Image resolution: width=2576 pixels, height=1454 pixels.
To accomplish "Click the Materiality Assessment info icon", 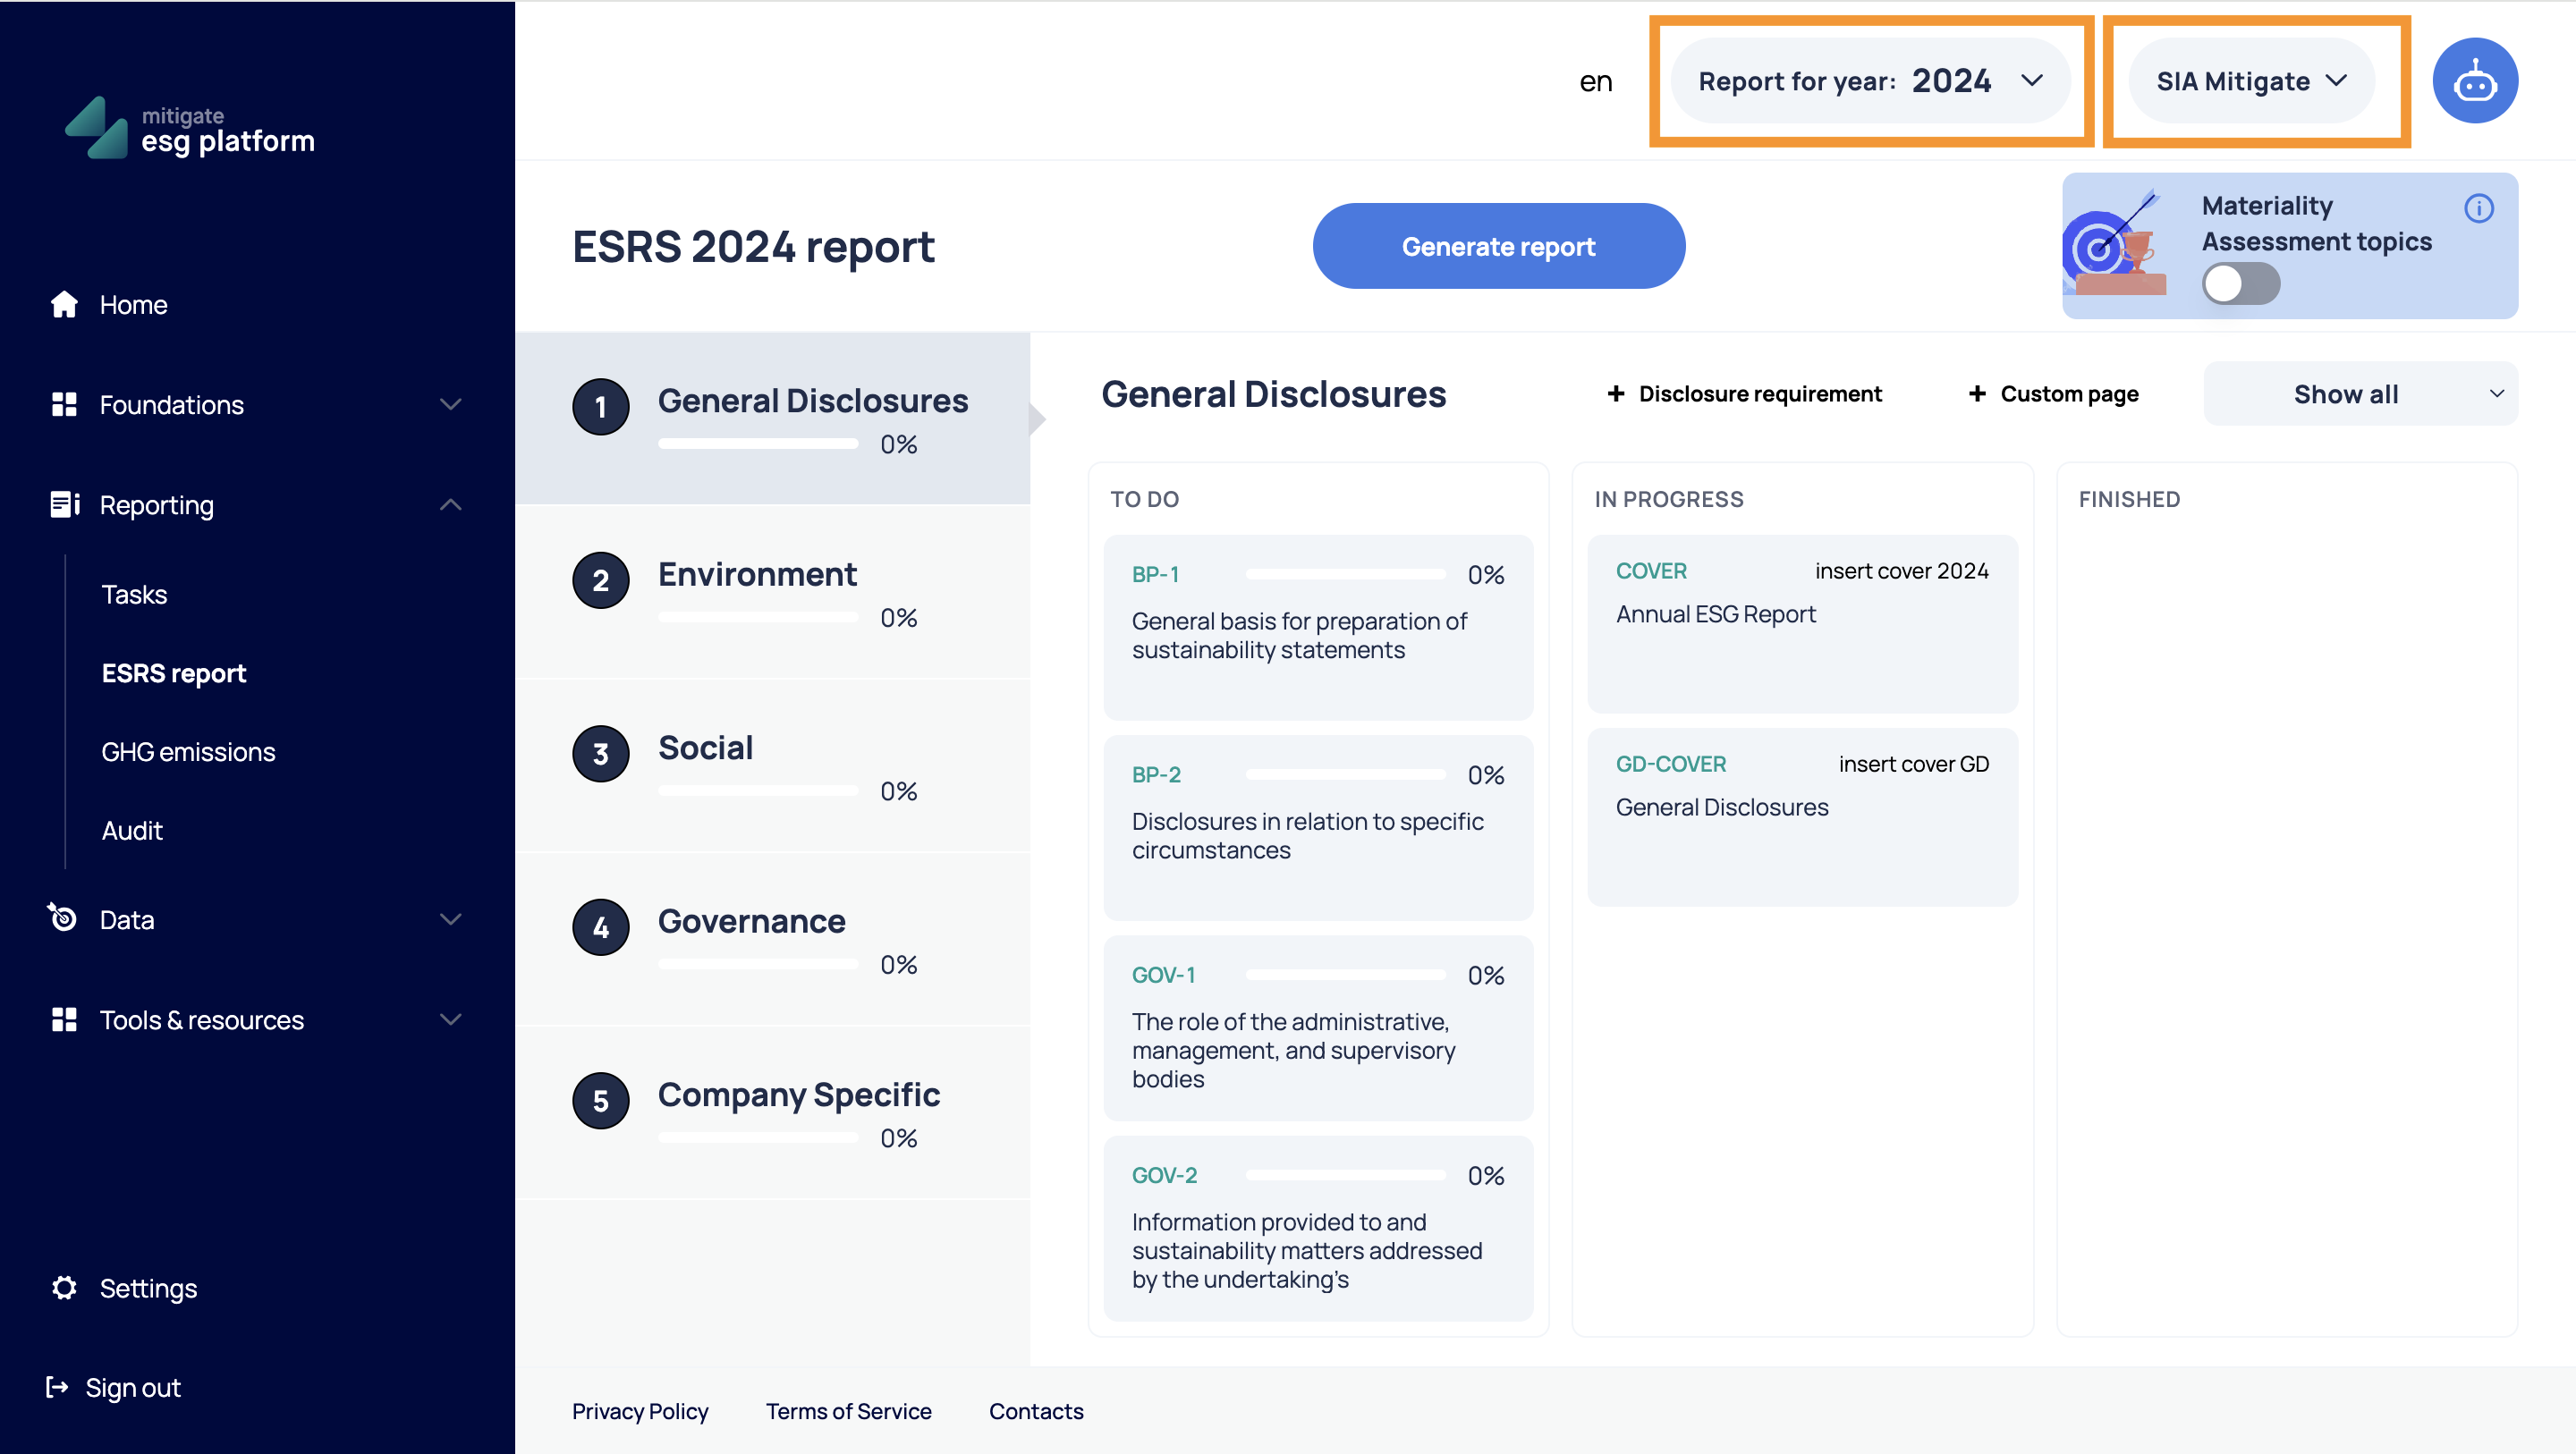I will tap(2478, 208).
